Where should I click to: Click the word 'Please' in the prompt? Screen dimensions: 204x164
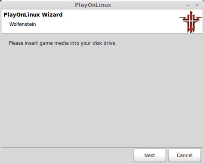[x=16, y=43]
